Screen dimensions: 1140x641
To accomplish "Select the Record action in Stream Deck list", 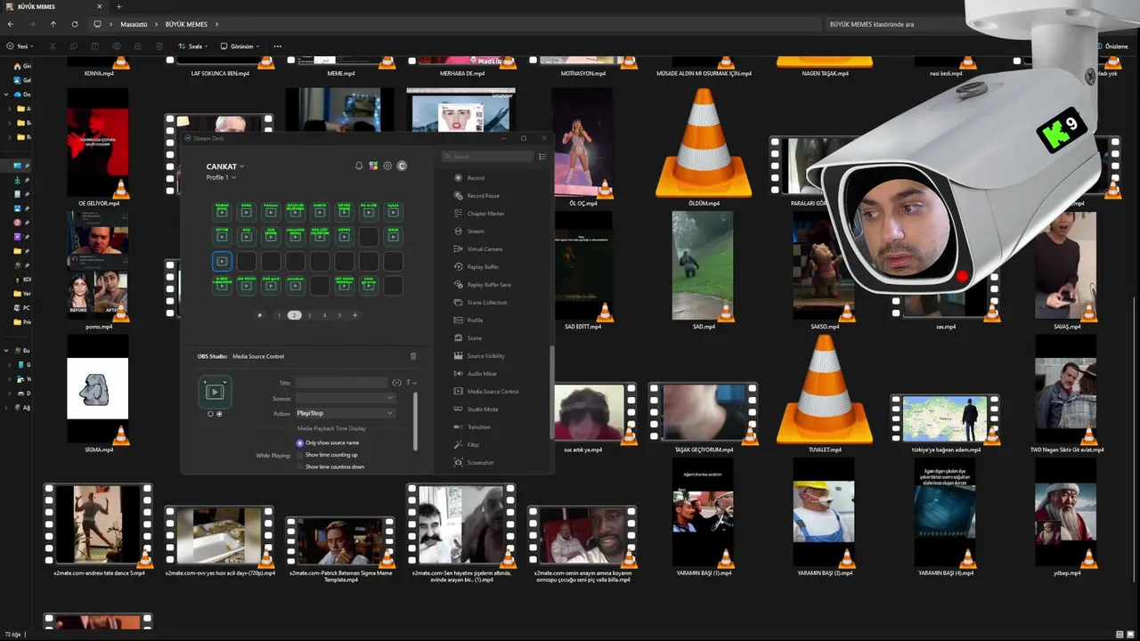I will [469, 178].
